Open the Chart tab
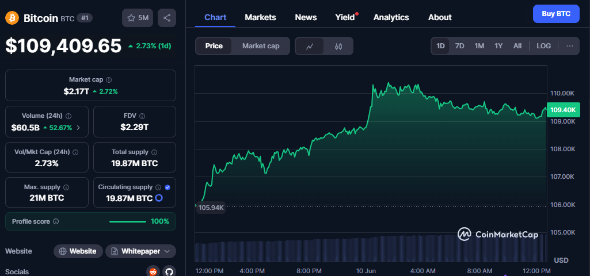The height and width of the screenshot is (276, 590). coord(215,17)
